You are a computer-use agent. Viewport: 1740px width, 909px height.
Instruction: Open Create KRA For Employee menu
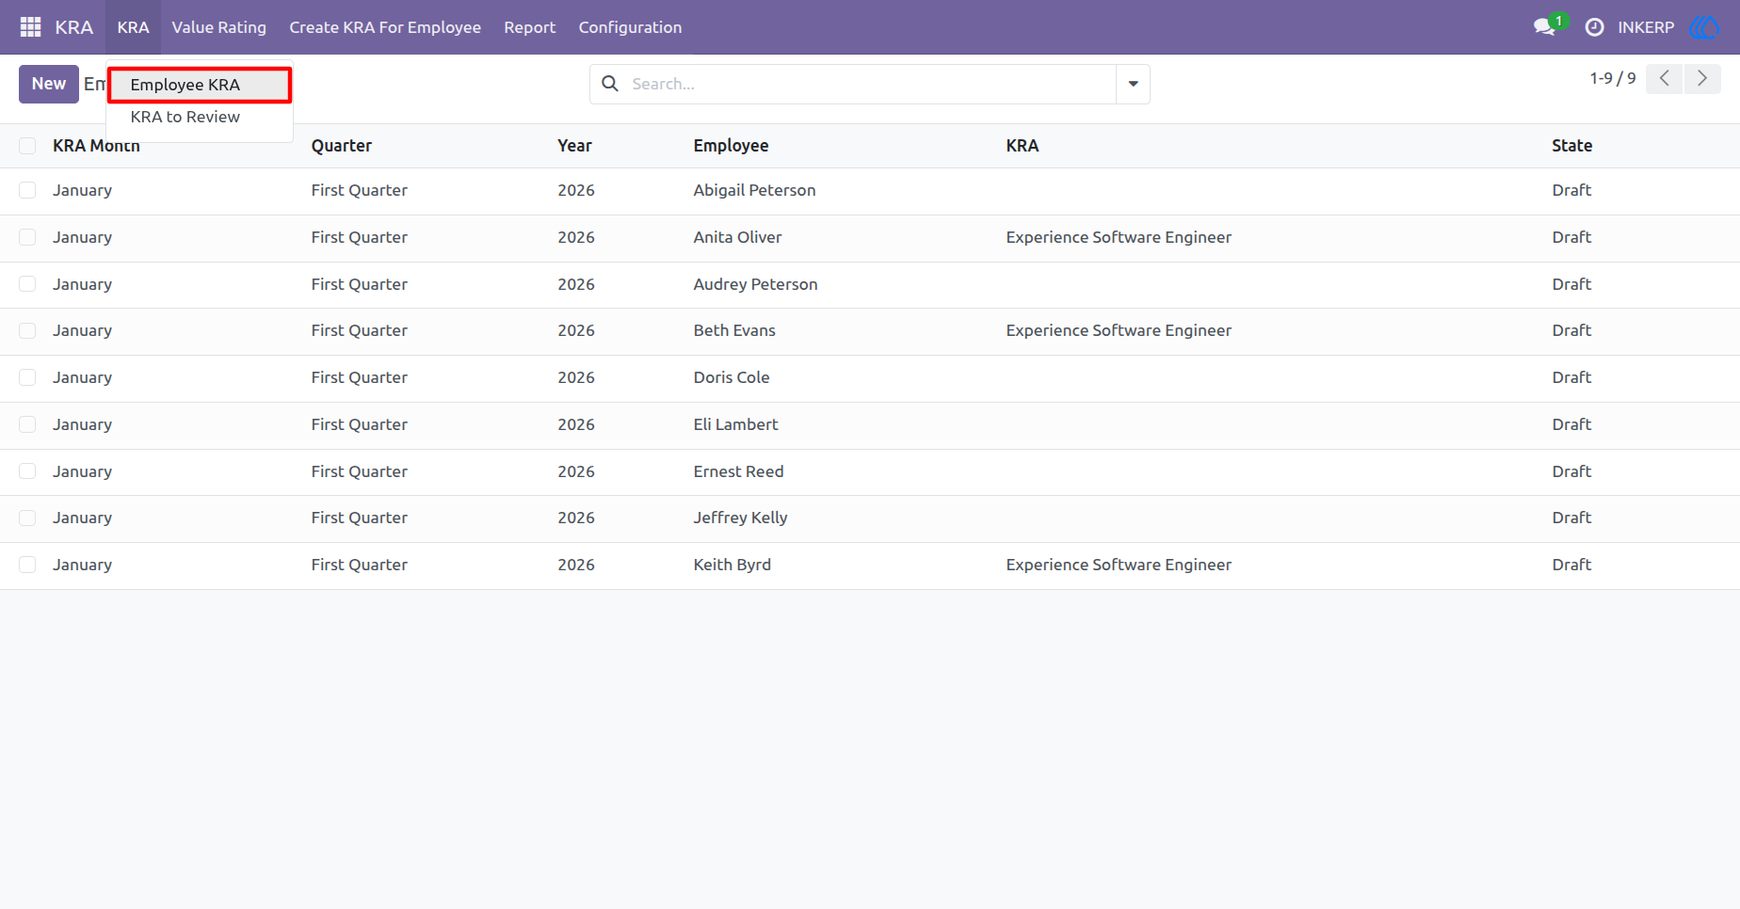click(x=385, y=27)
